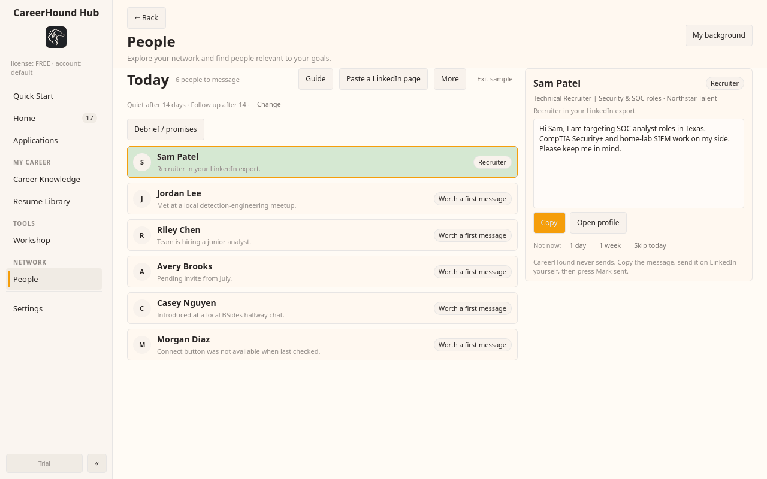Select the Jordan Lee row
Screen dimensions: 767x479
(x=322, y=199)
